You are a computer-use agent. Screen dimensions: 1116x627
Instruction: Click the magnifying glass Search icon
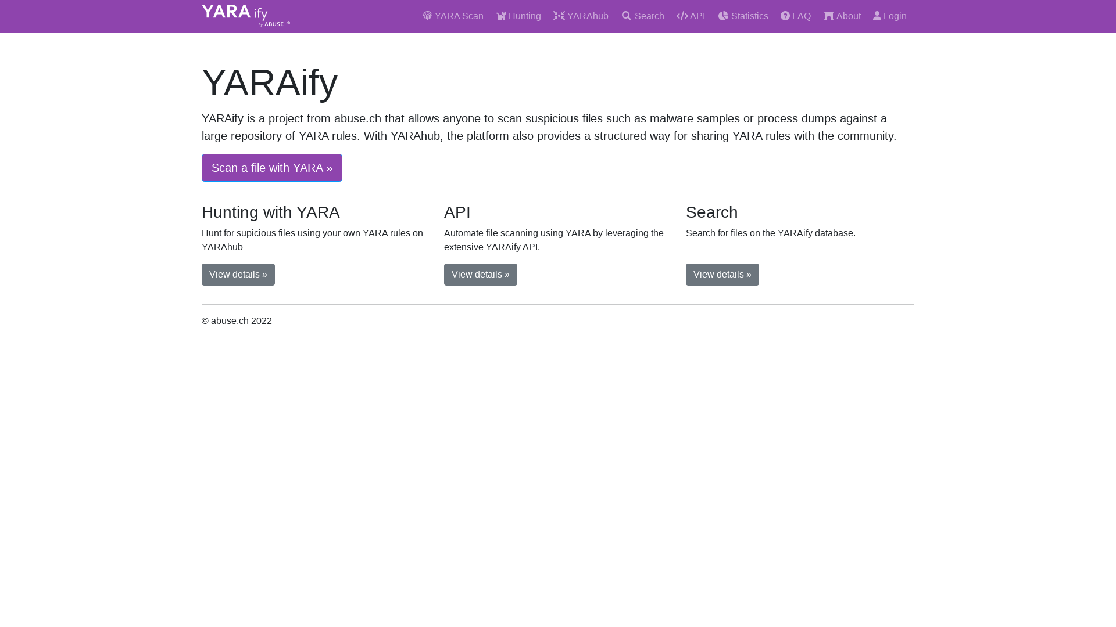(x=627, y=16)
